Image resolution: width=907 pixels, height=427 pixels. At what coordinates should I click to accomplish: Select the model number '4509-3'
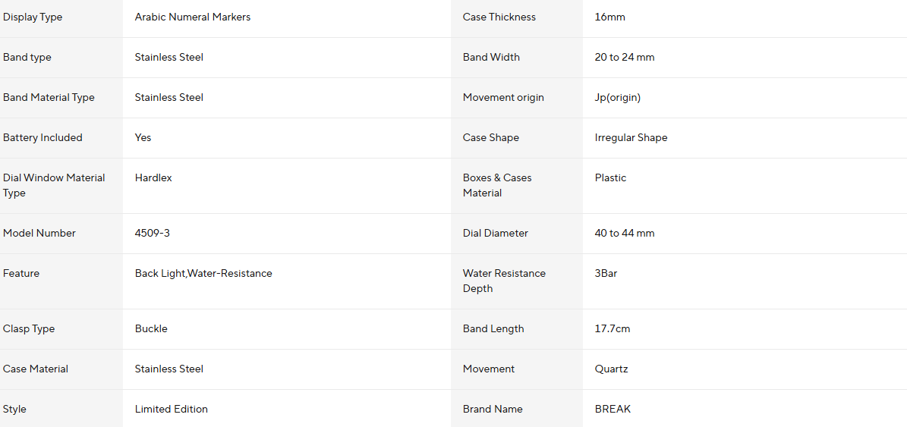tap(153, 233)
